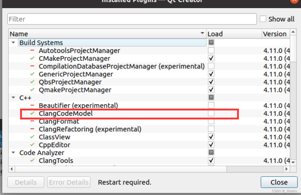Select the CMakeProjectManager plugin row
The width and height of the screenshot is (301, 195).
click(149, 58)
